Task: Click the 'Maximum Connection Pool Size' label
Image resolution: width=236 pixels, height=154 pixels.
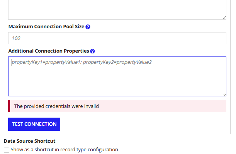Action: click(x=46, y=27)
